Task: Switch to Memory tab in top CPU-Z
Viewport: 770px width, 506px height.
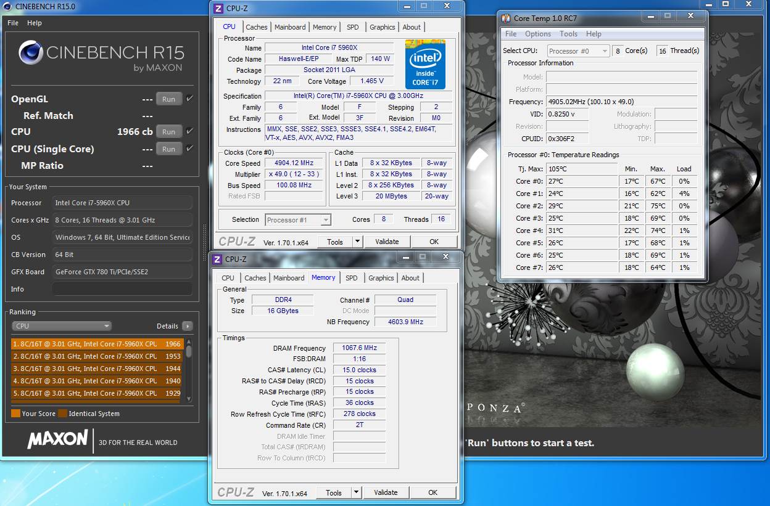Action: pos(325,27)
